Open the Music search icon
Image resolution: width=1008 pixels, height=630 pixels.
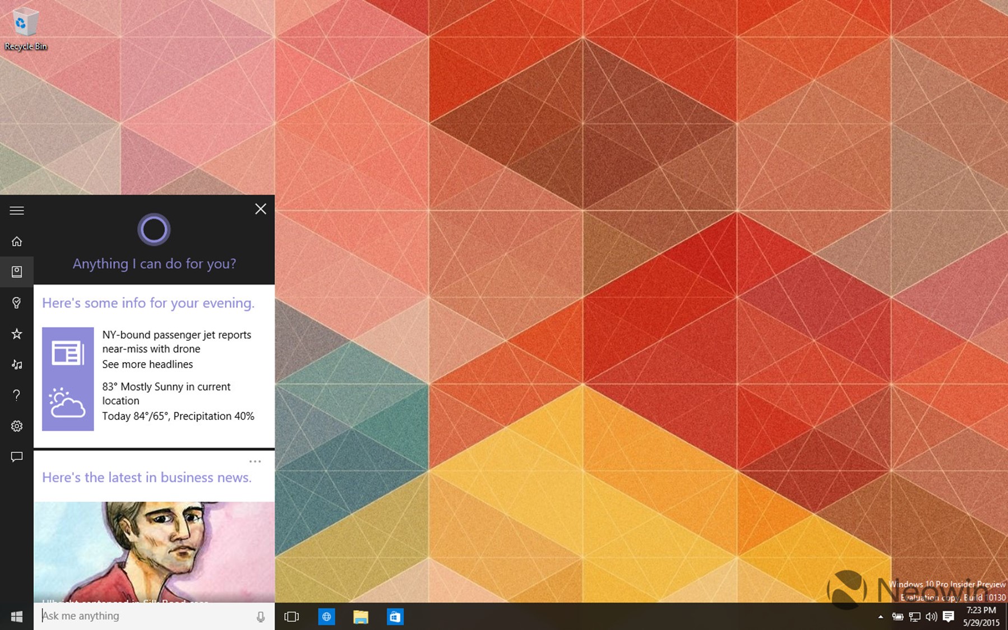(17, 365)
